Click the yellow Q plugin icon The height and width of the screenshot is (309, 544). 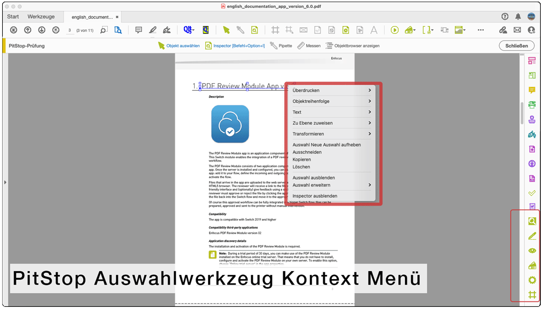click(206, 30)
